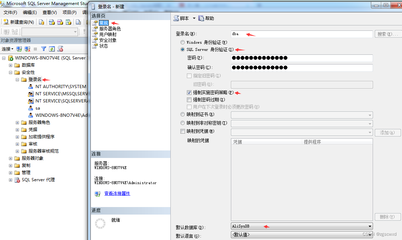Click the 登录名 input field containing dba
This screenshot has width=402, height=240.
[302, 34]
